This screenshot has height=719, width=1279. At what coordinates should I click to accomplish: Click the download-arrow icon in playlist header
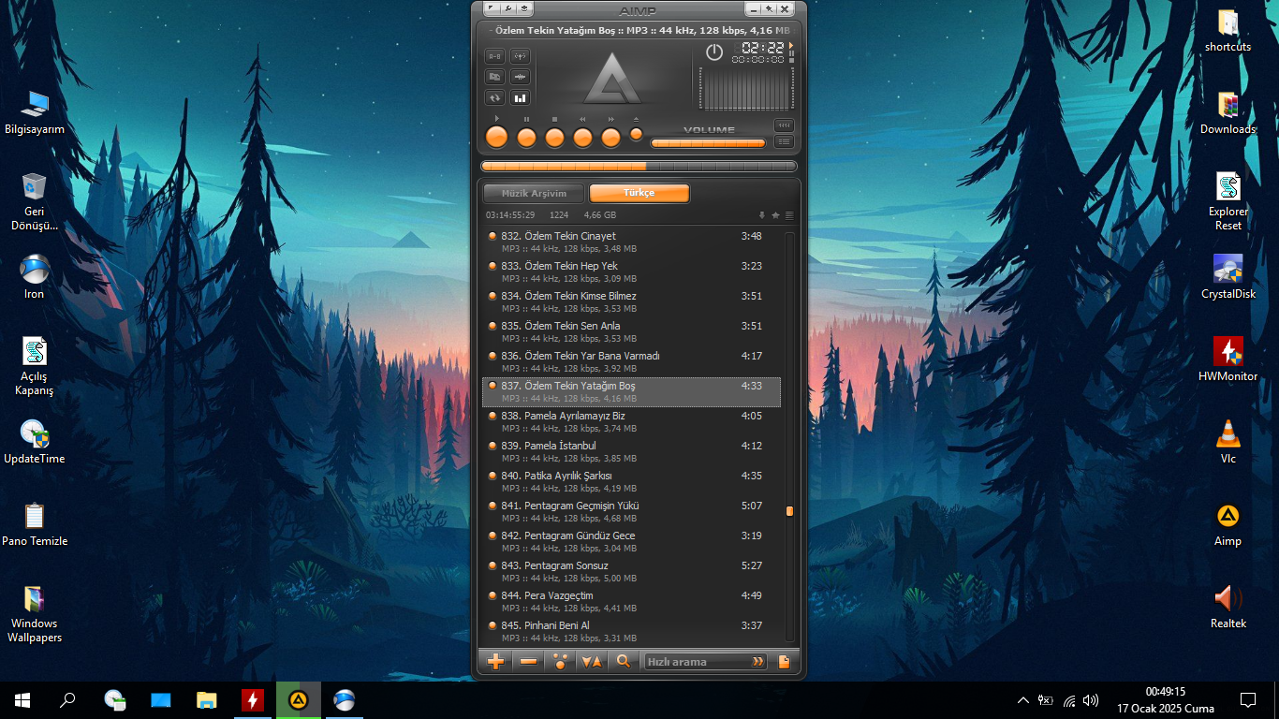(x=762, y=215)
